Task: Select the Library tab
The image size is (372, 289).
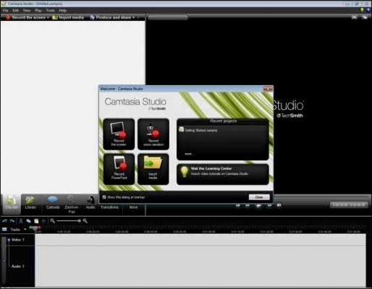Action: coord(30,203)
